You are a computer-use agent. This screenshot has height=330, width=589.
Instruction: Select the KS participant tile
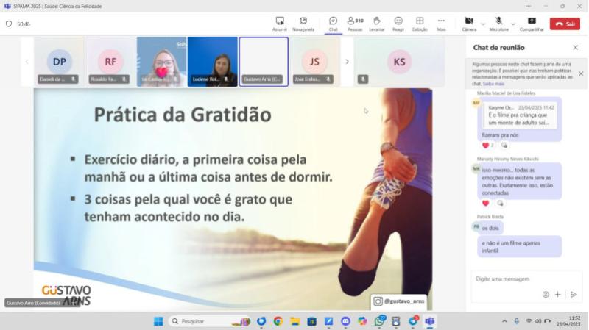[x=399, y=62]
